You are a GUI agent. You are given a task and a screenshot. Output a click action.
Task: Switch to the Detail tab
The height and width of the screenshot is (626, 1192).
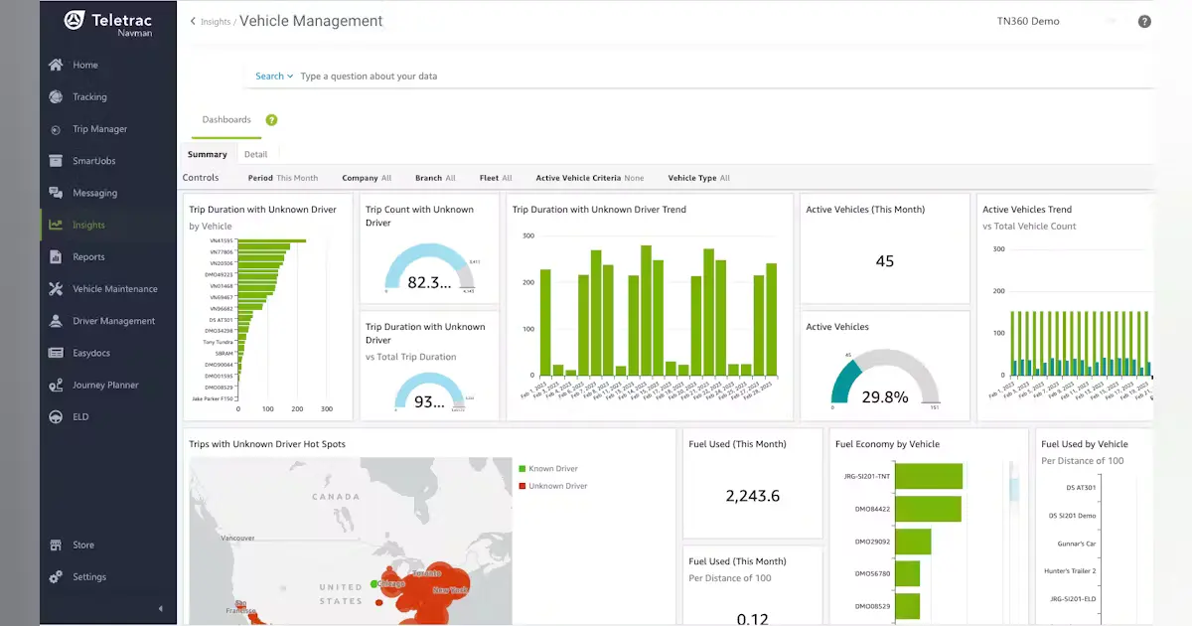point(256,154)
